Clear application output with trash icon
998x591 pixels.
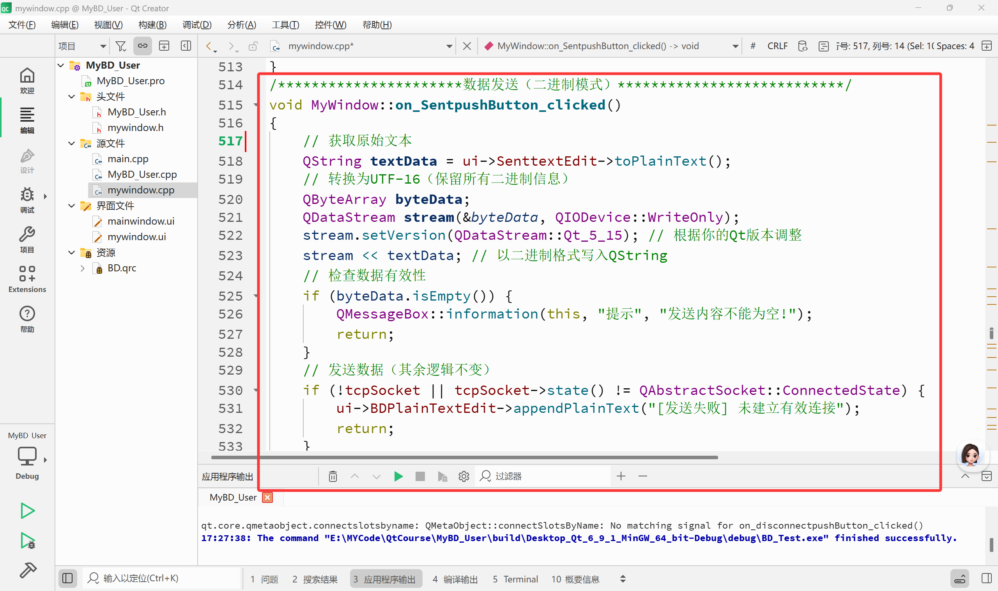click(x=333, y=476)
